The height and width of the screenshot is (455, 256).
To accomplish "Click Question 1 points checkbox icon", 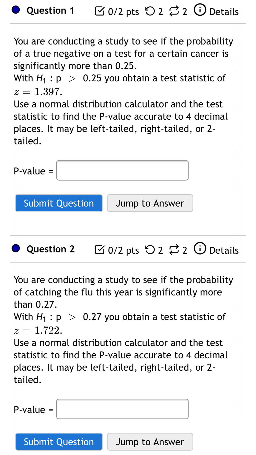I will click(100, 11).
